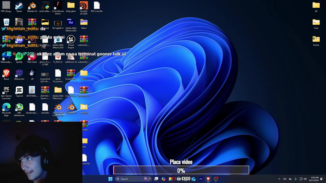Click the Placa video progress bar
This screenshot has height=183, width=326.
(x=181, y=170)
